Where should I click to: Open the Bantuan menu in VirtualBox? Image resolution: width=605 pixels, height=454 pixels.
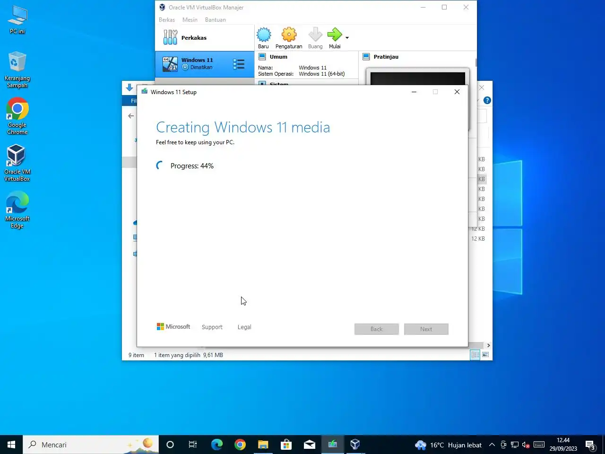216,20
